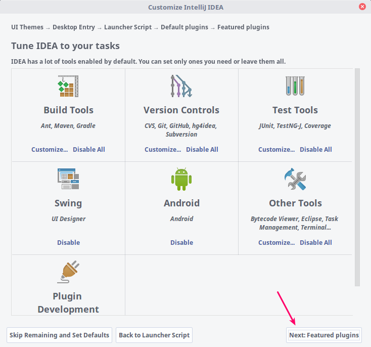Select Featured plugins breadcrumb step
Image resolution: width=371 pixels, height=347 pixels.
(x=243, y=27)
